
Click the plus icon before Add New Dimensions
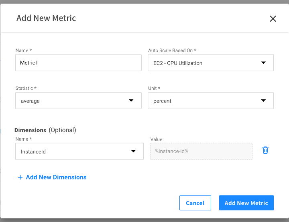point(20,177)
